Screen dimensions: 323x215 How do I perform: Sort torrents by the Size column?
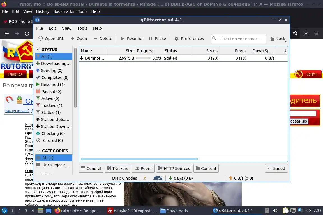click(121, 51)
